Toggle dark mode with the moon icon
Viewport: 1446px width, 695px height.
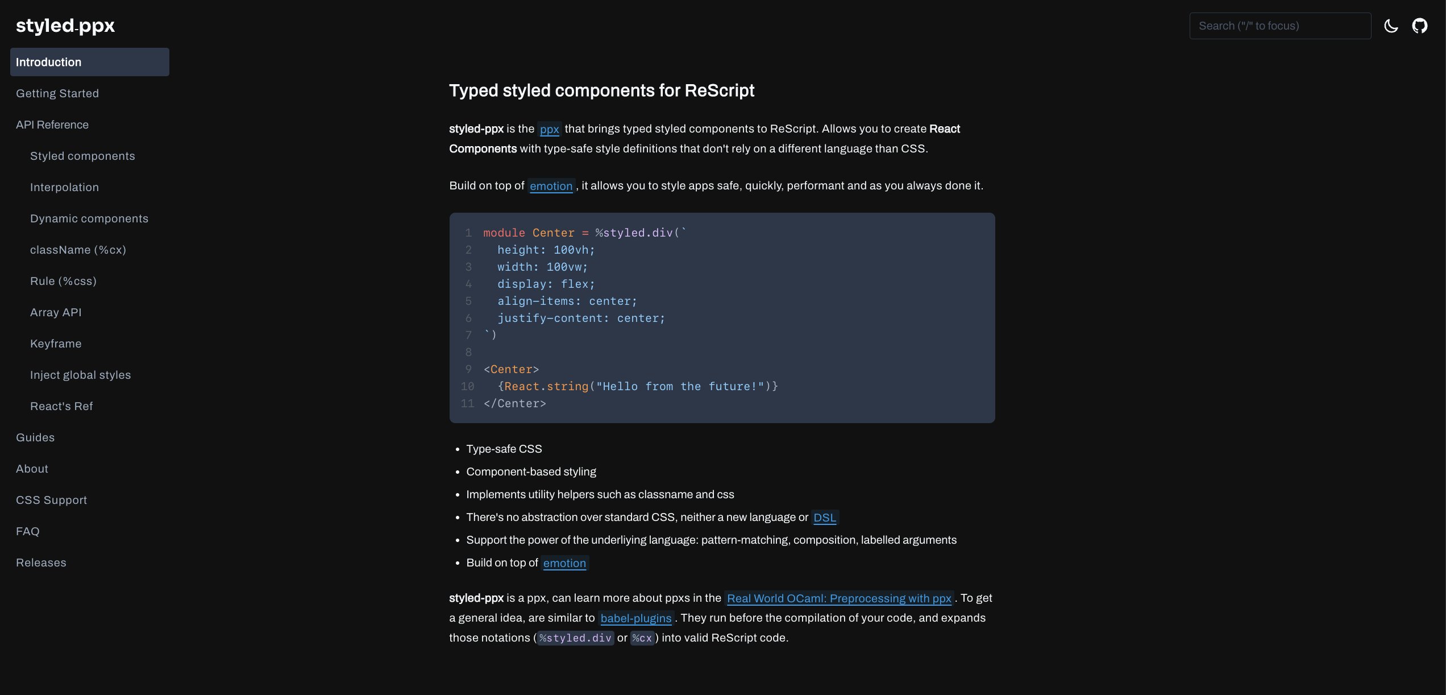(1391, 26)
